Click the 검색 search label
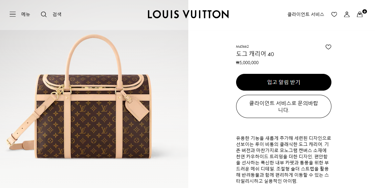The height and width of the screenshot is (188, 375). pos(57,14)
